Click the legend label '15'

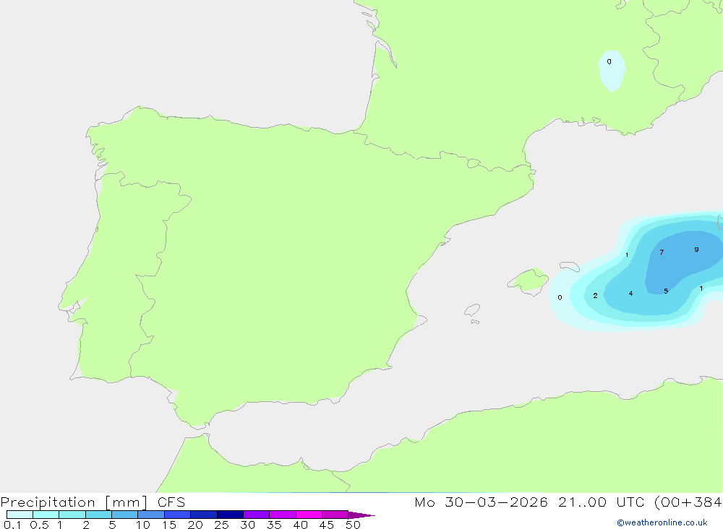[x=168, y=525]
